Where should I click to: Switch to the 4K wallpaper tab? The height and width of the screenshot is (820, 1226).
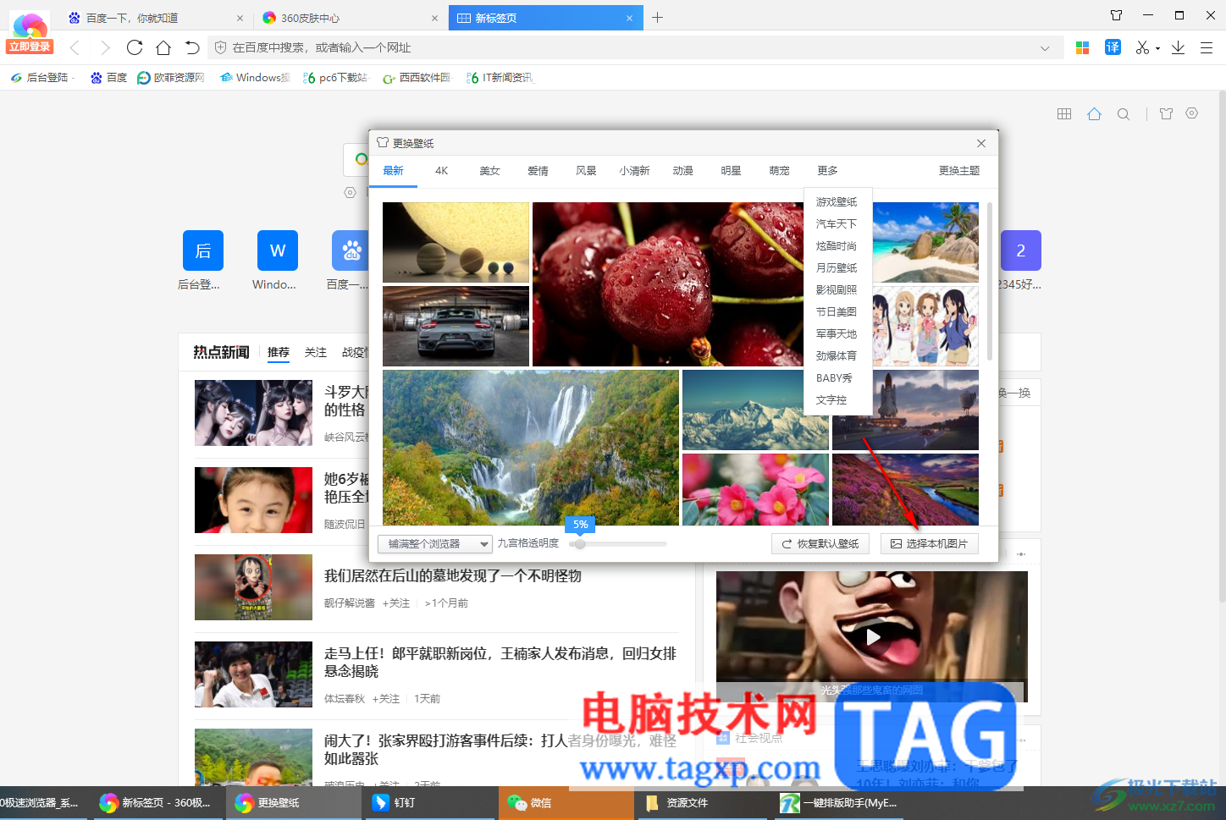pos(441,171)
